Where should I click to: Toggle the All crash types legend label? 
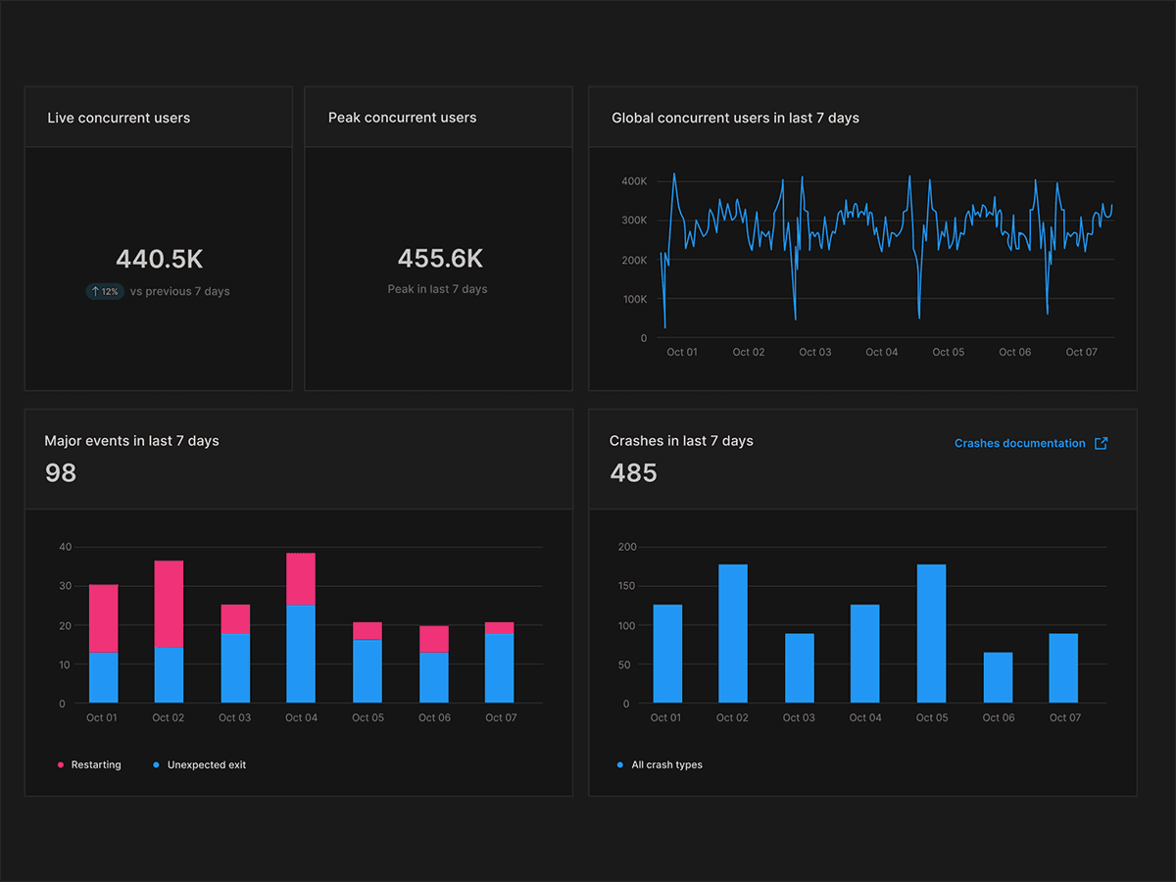point(666,764)
